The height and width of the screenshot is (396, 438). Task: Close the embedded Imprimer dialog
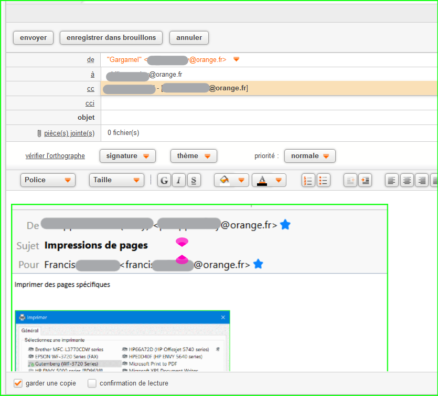point(223,317)
